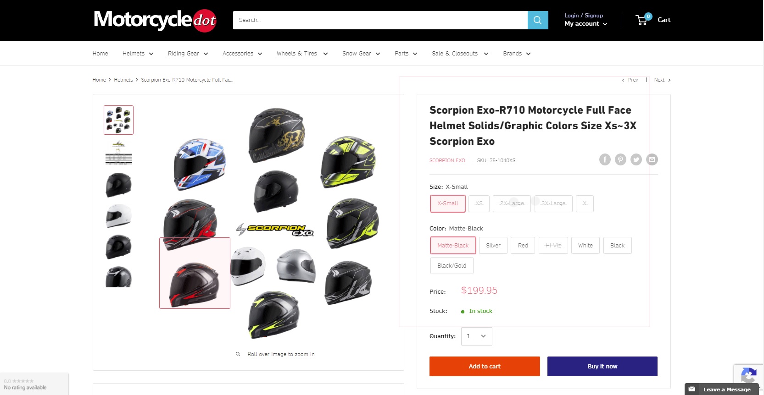Share product on Pinterest
This screenshot has width=764, height=395.
click(x=620, y=159)
